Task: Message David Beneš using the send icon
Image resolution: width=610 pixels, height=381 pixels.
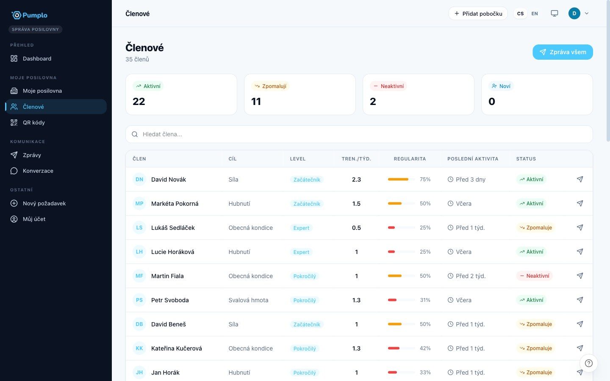Action: pyautogui.click(x=580, y=324)
